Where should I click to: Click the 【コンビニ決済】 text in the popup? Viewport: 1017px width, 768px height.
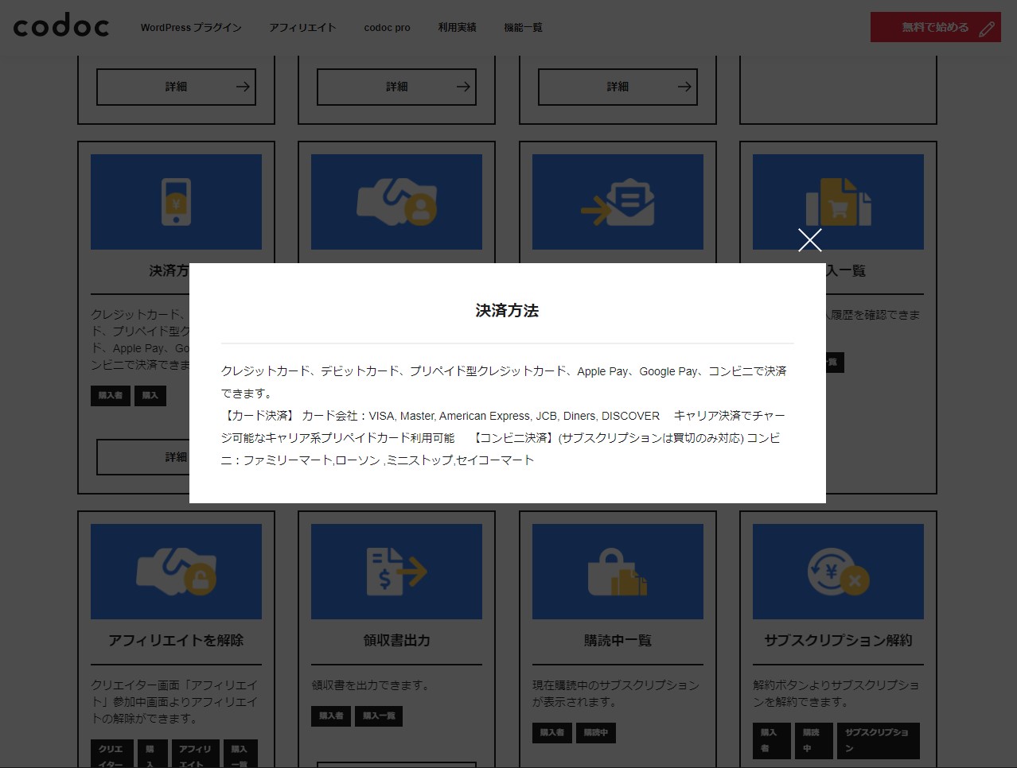tap(512, 438)
